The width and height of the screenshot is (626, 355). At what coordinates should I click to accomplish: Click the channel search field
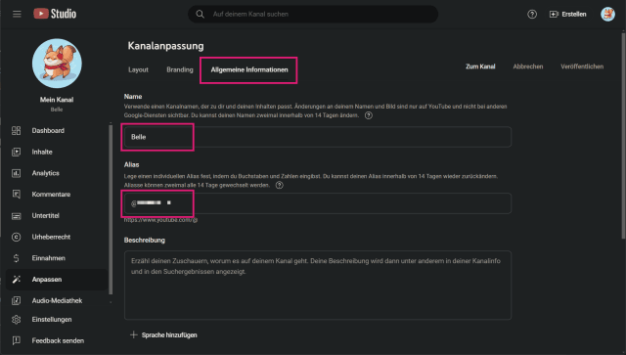click(x=313, y=14)
